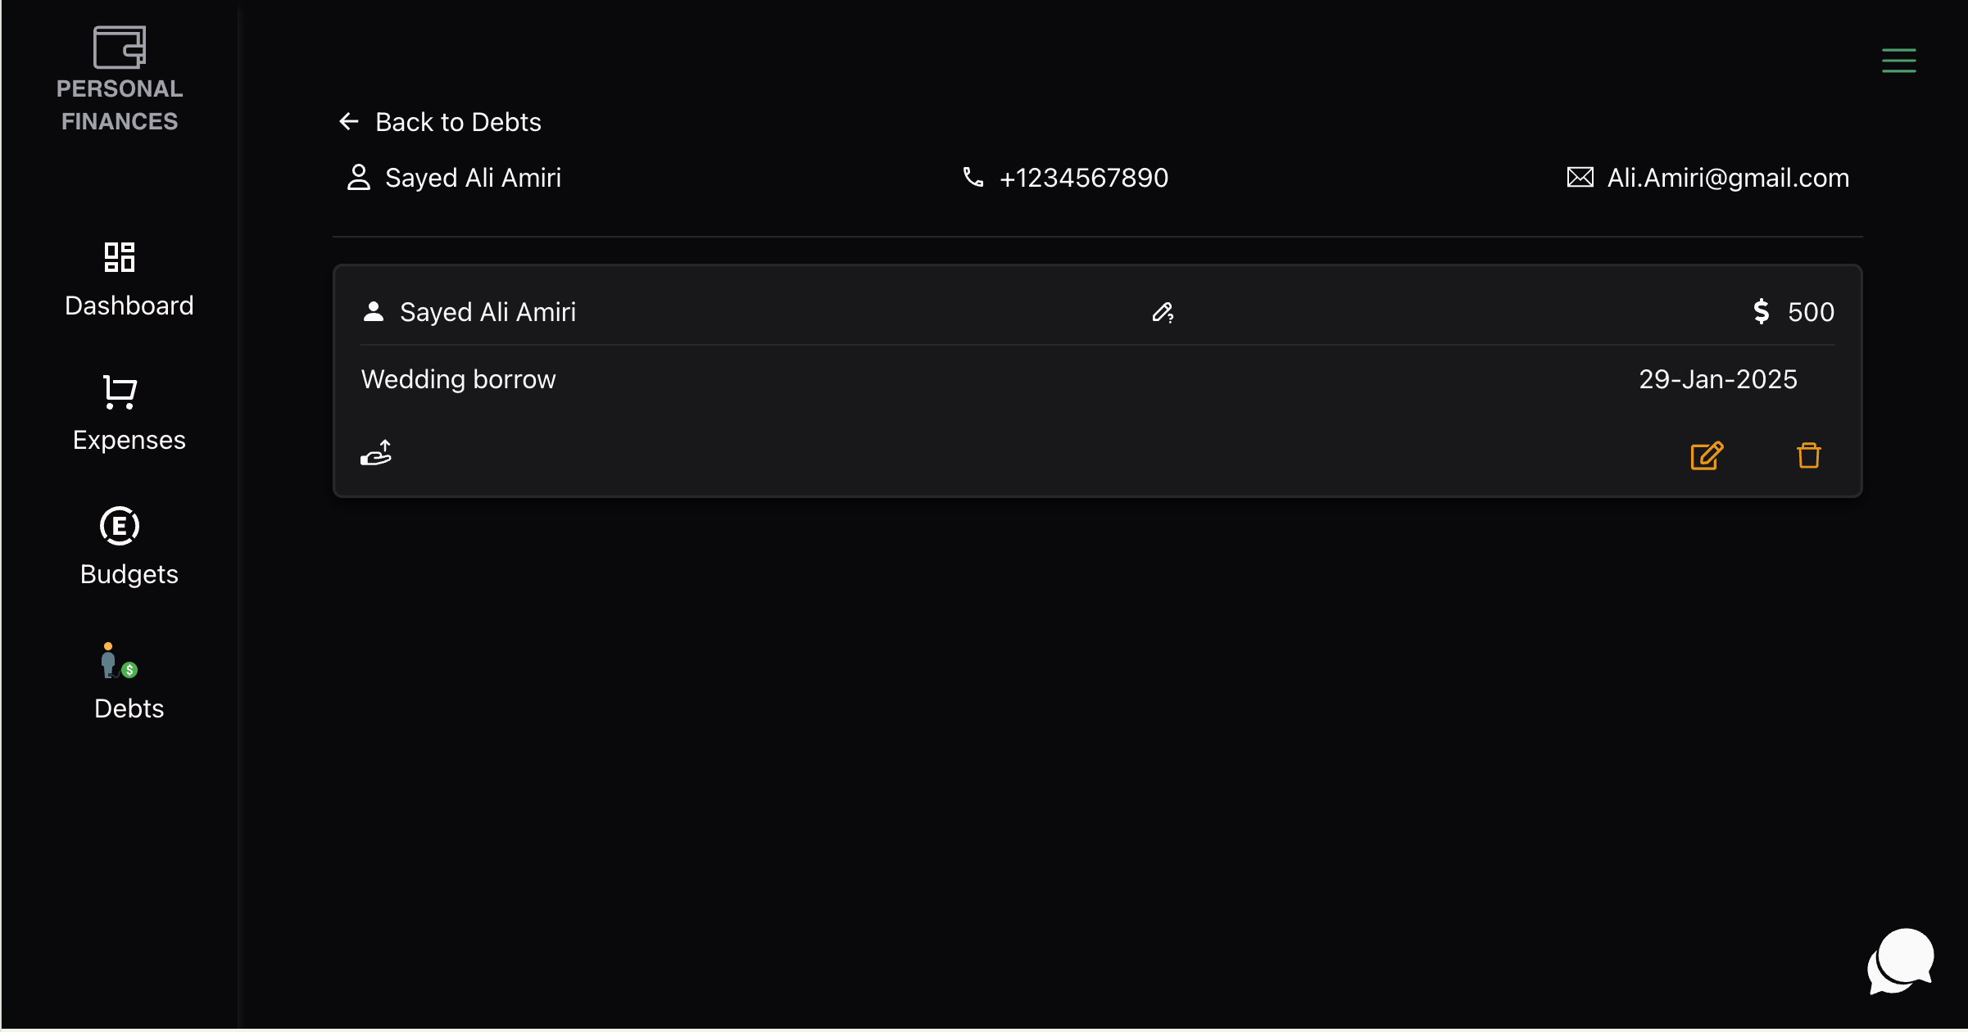Viewport: 1968px width, 1032px height.
Task: Click the email envelope icon
Action: 1580,177
